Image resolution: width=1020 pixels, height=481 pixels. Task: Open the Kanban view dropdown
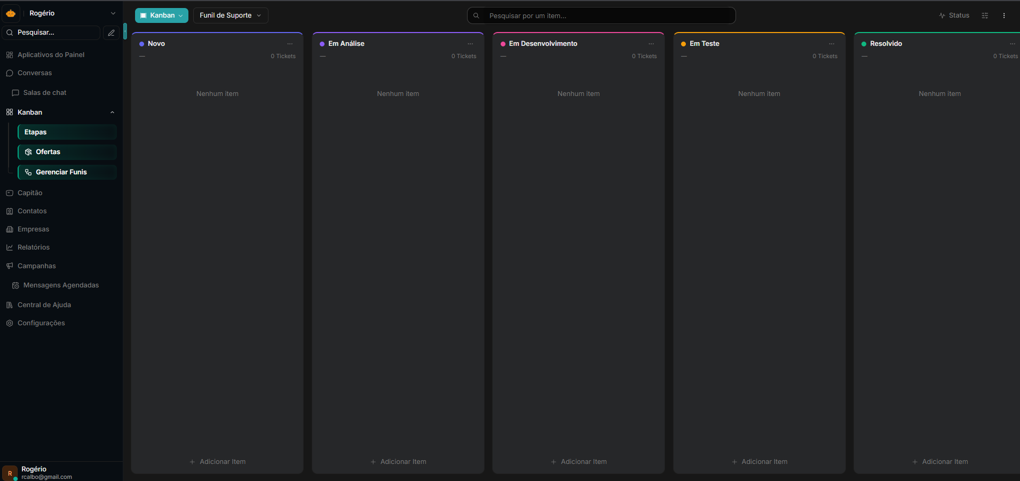point(162,15)
